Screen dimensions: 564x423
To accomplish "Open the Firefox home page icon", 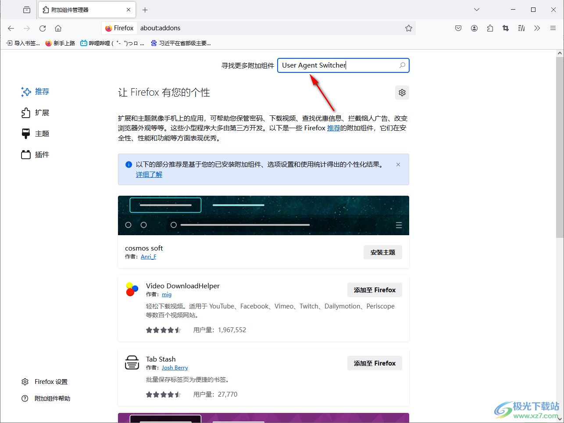I will 58,28.
